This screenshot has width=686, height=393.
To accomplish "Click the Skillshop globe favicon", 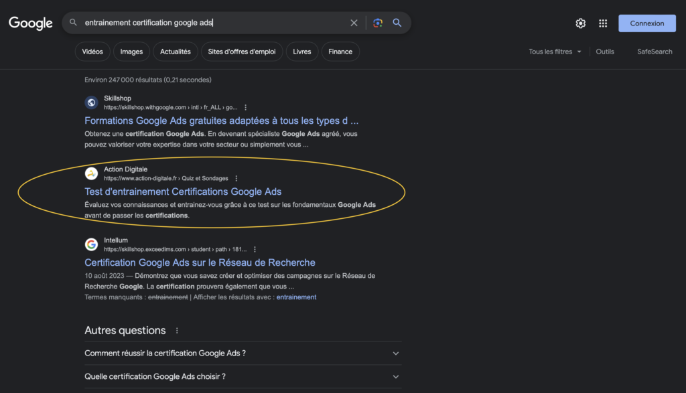I will click(x=91, y=102).
